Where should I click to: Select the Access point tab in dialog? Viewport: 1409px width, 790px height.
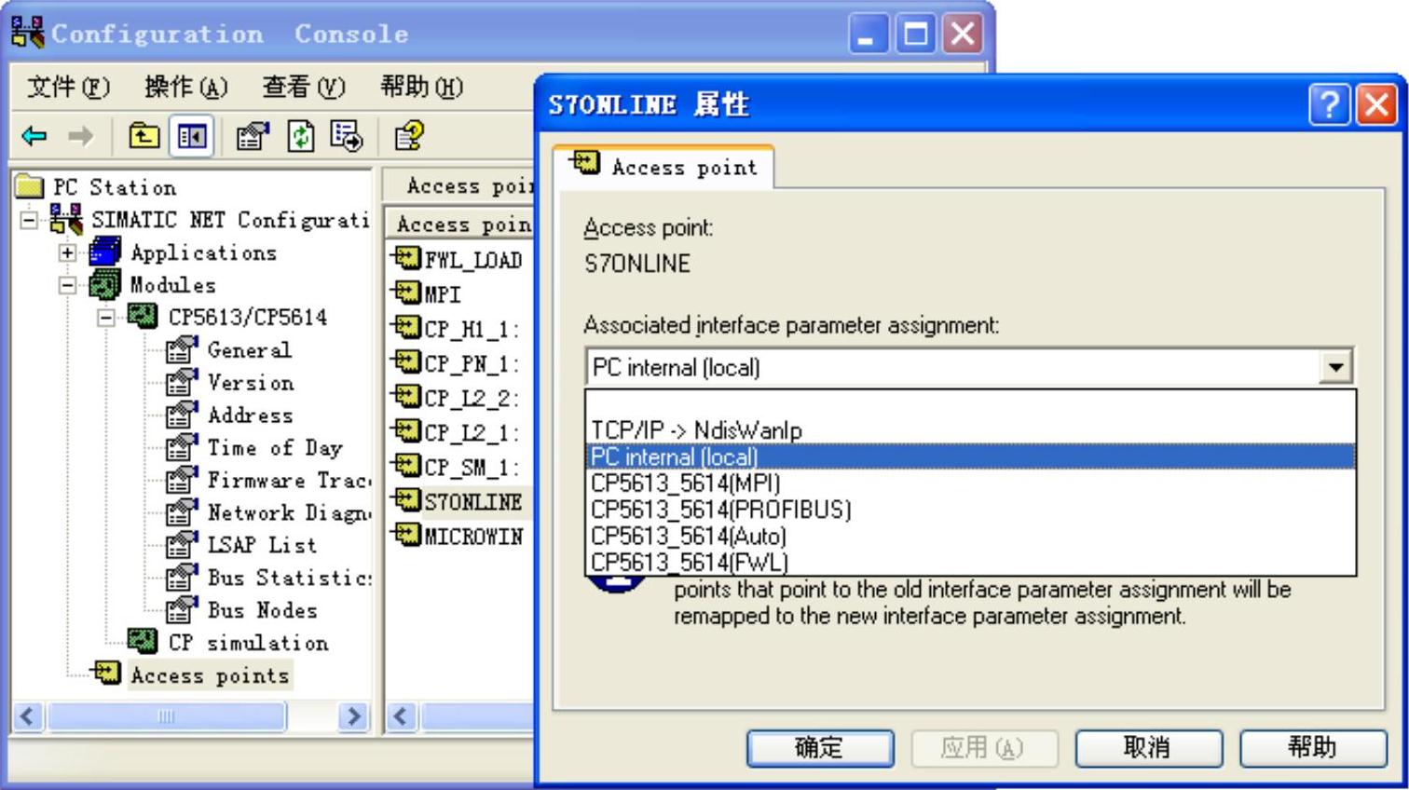point(663,167)
